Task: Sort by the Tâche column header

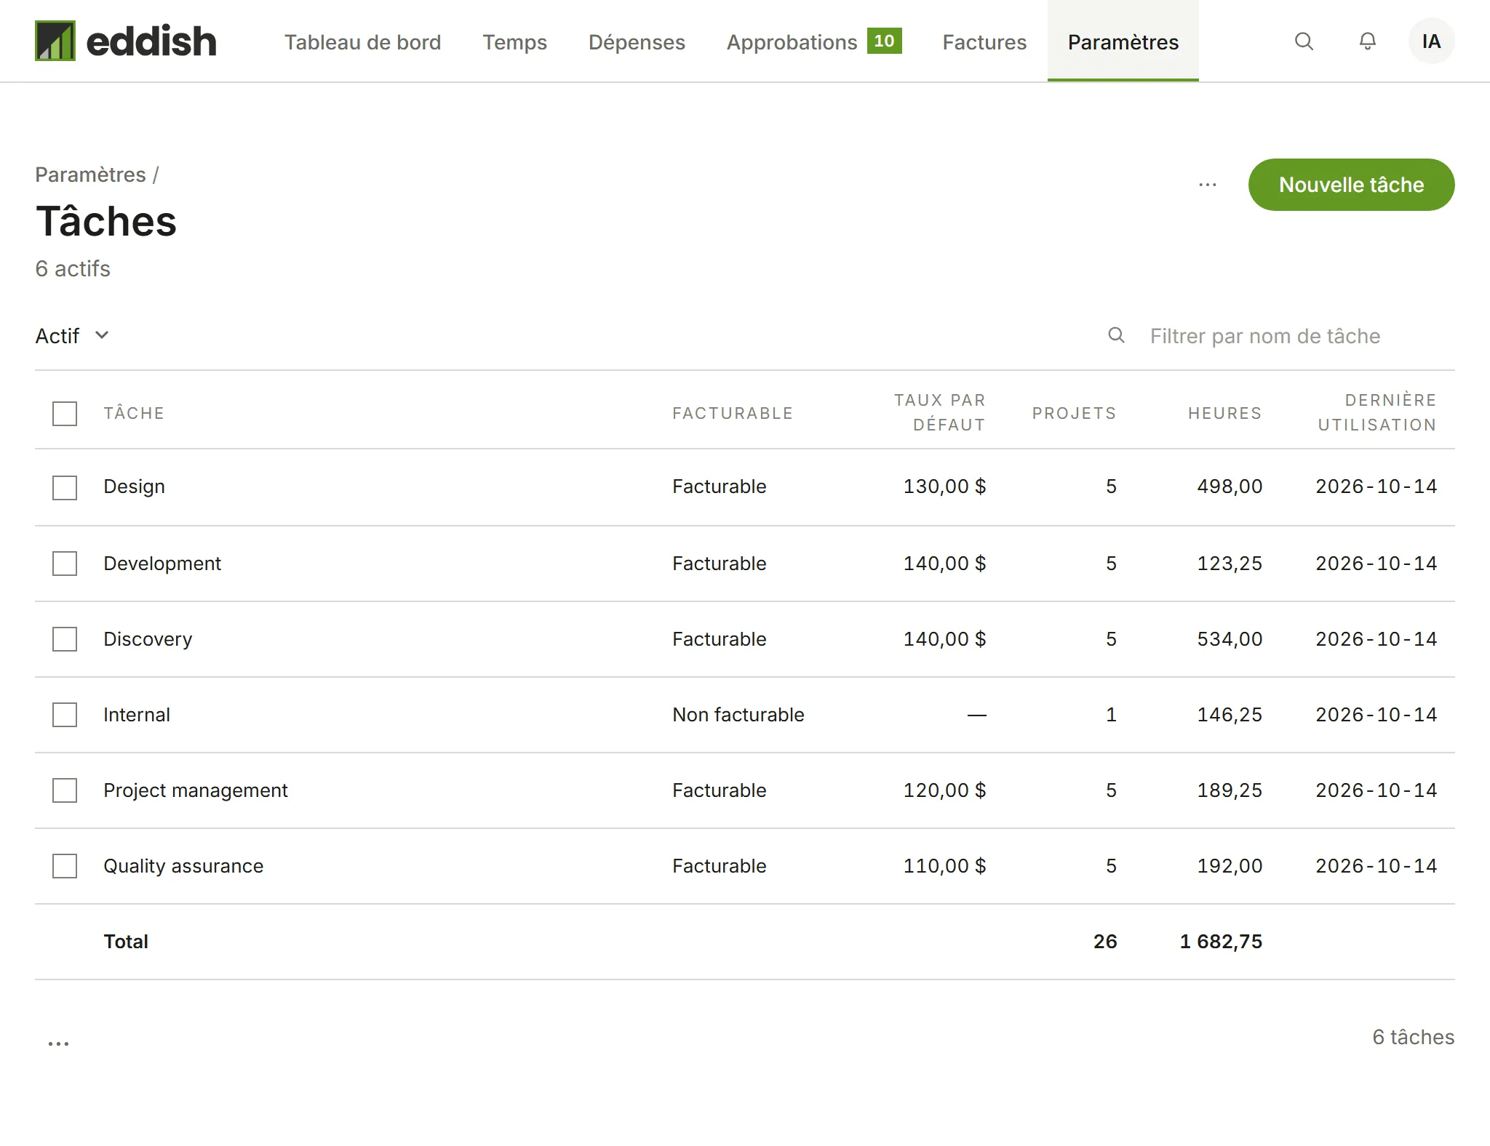Action: tap(134, 413)
